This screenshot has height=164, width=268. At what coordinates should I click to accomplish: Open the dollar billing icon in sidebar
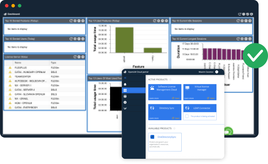[x=125, y=102]
